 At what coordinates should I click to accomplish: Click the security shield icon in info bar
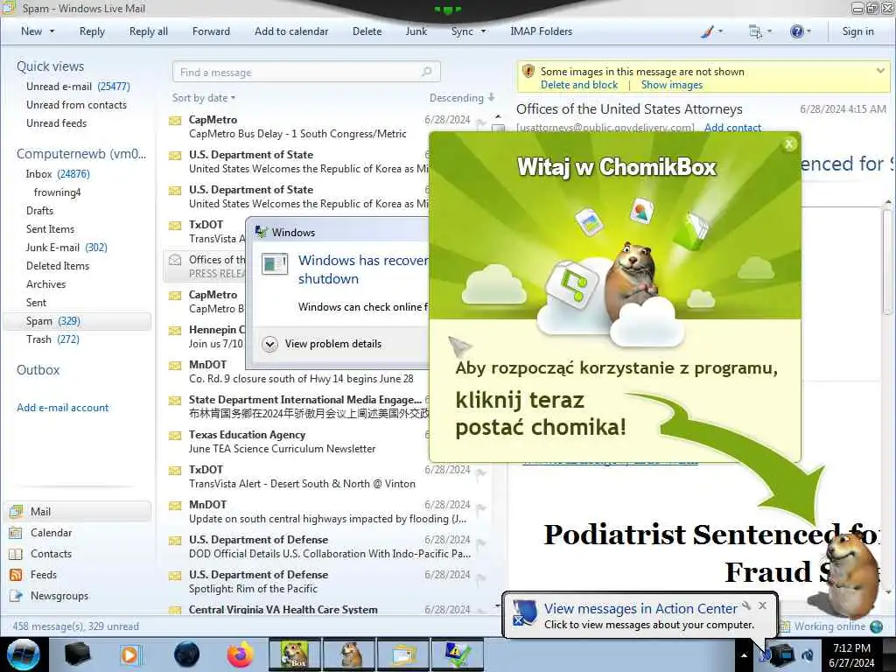(528, 72)
